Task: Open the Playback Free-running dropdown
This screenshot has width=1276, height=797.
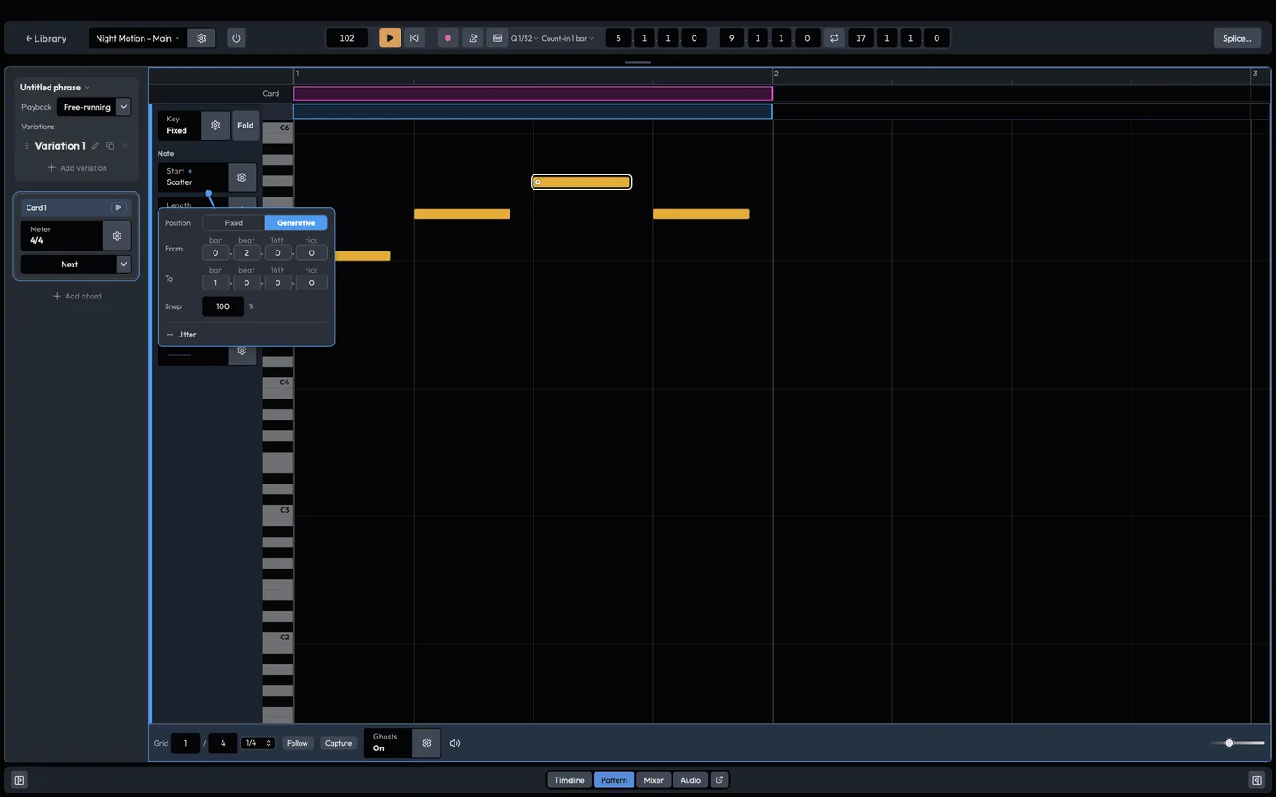Action: pos(94,107)
